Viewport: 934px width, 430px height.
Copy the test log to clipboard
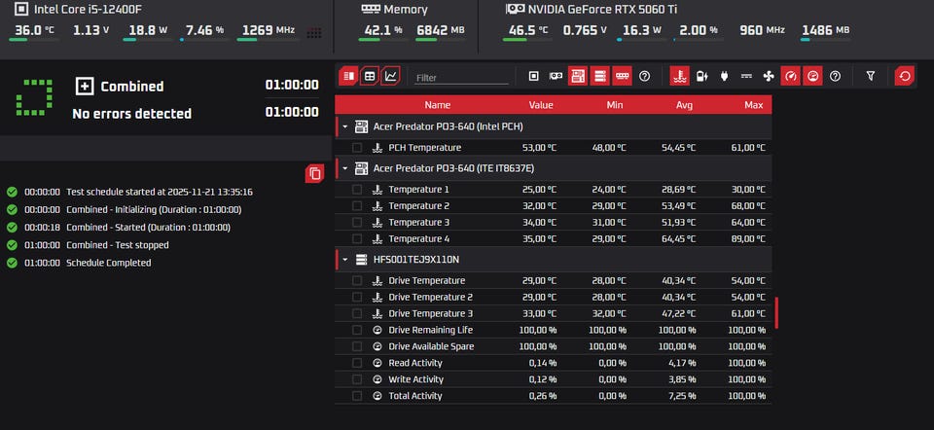pyautogui.click(x=315, y=173)
